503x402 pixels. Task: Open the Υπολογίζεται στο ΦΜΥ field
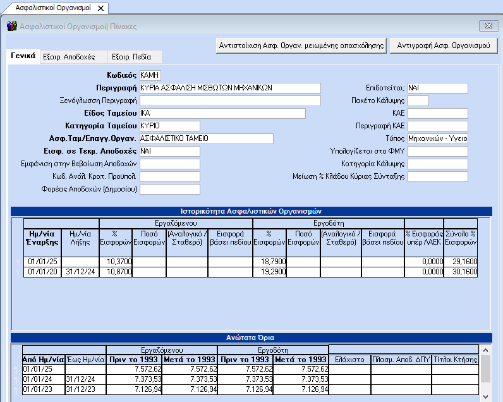point(437,151)
